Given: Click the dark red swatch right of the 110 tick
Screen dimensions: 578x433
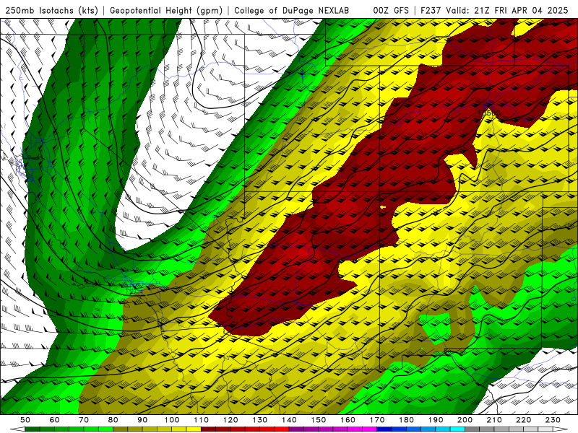Looking at the screenshot, I should click(208, 429).
